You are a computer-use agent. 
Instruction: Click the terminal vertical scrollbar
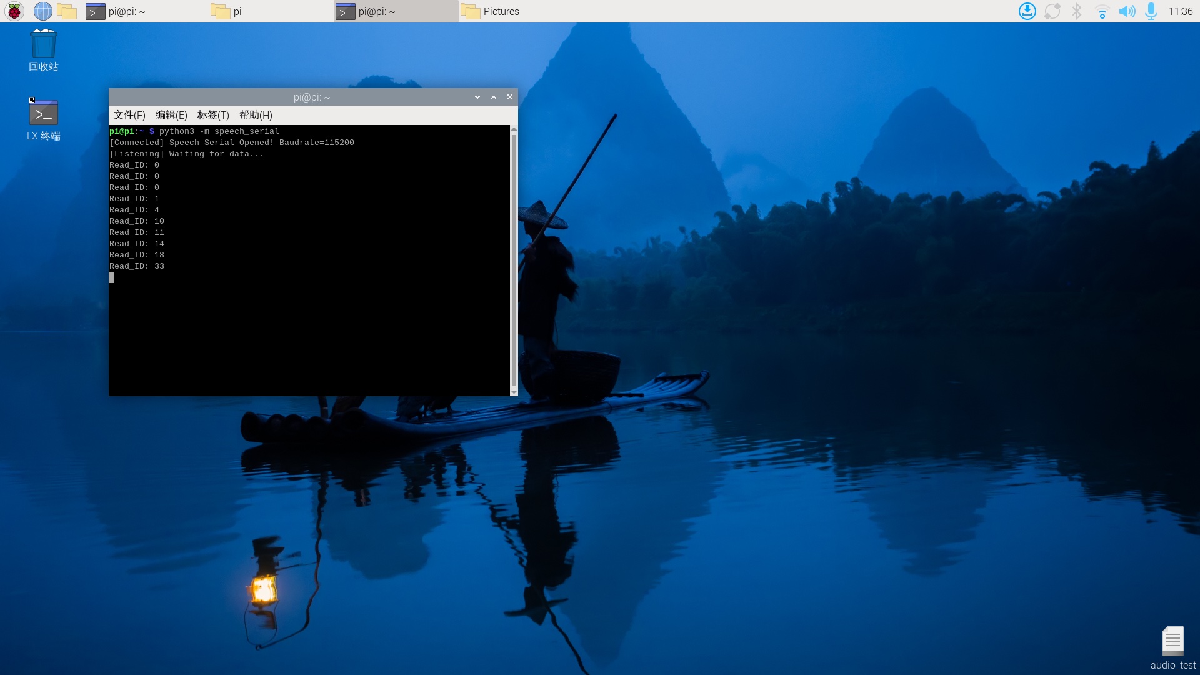[x=514, y=260]
